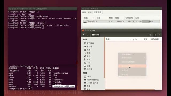Image resolution: width=171 pixels, height=96 pixels.
Task: Focus the root terminal prompt cursor
Action: pyautogui.click(x=32, y=89)
